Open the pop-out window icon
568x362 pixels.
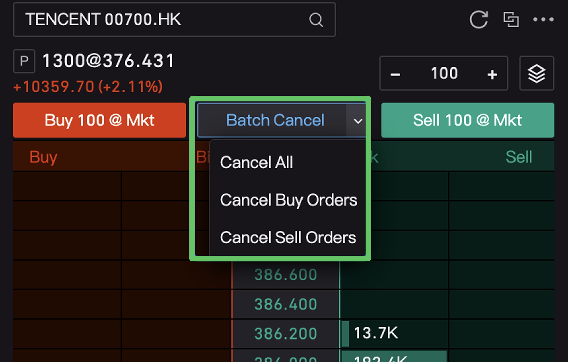511,19
